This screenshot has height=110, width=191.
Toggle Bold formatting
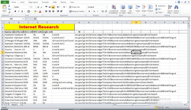coord(15,11)
